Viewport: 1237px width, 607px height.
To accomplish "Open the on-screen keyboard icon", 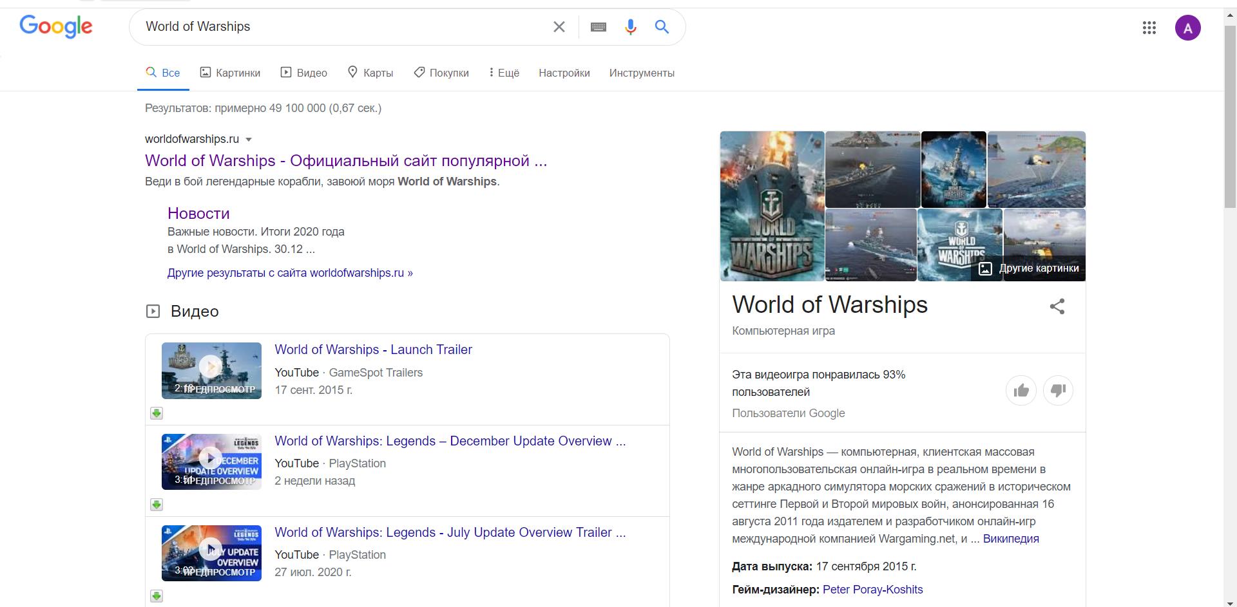I will [599, 27].
